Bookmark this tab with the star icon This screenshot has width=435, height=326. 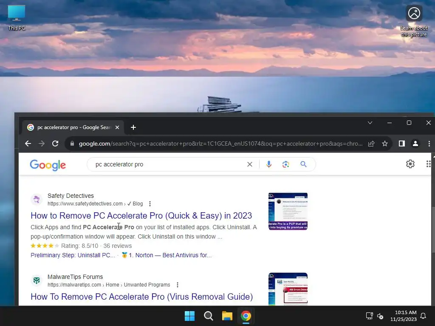pos(385,143)
